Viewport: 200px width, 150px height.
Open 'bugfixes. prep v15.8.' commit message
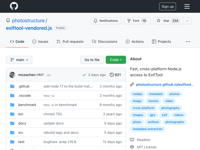[60, 142]
